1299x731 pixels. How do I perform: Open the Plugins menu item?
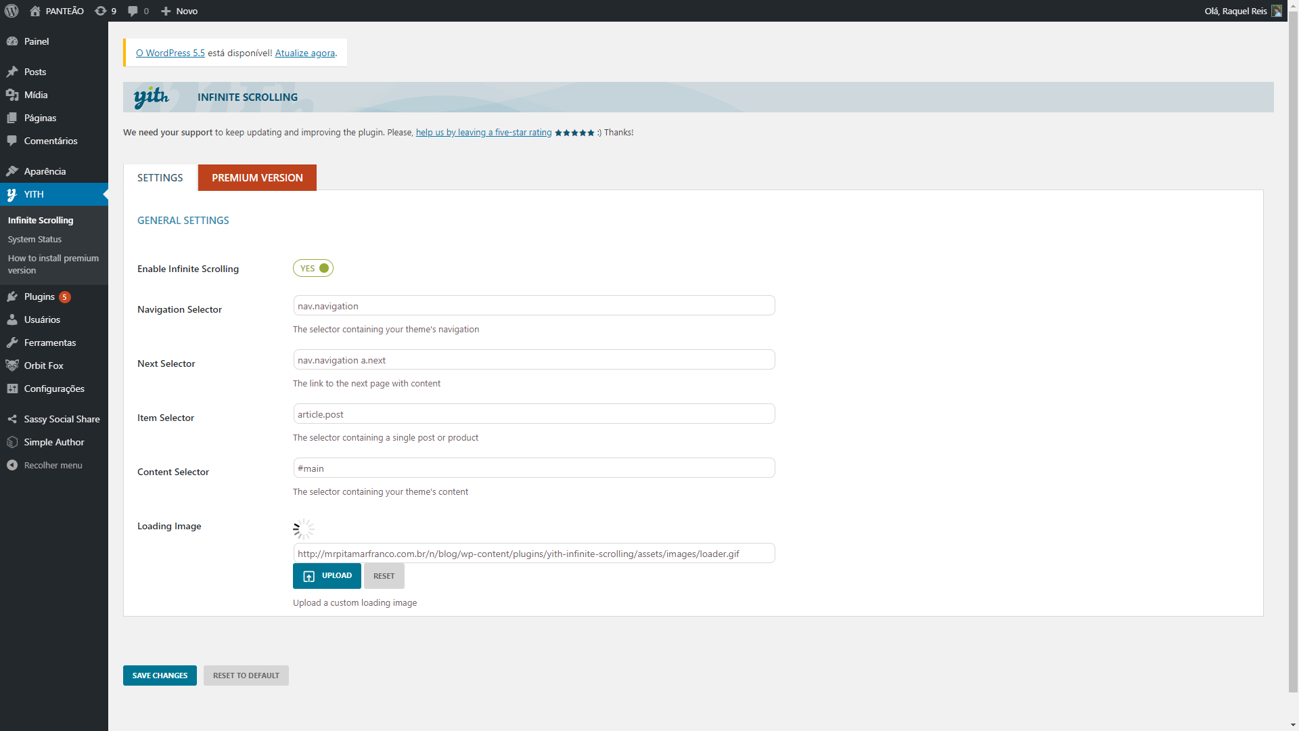[x=54, y=296]
